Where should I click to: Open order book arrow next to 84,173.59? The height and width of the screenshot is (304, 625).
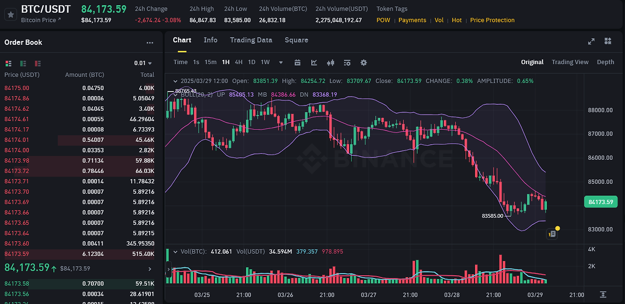[150, 268]
